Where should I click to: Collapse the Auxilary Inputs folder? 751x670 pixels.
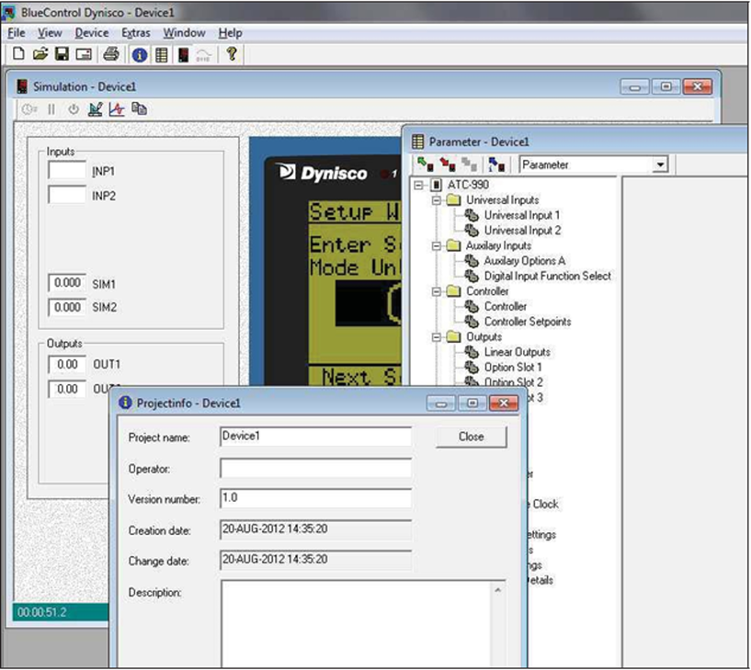tap(437, 245)
